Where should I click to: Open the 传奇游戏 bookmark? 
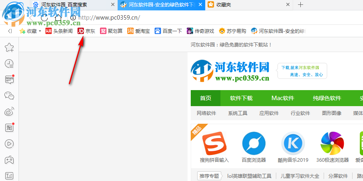pyautogui.click(x=200, y=31)
